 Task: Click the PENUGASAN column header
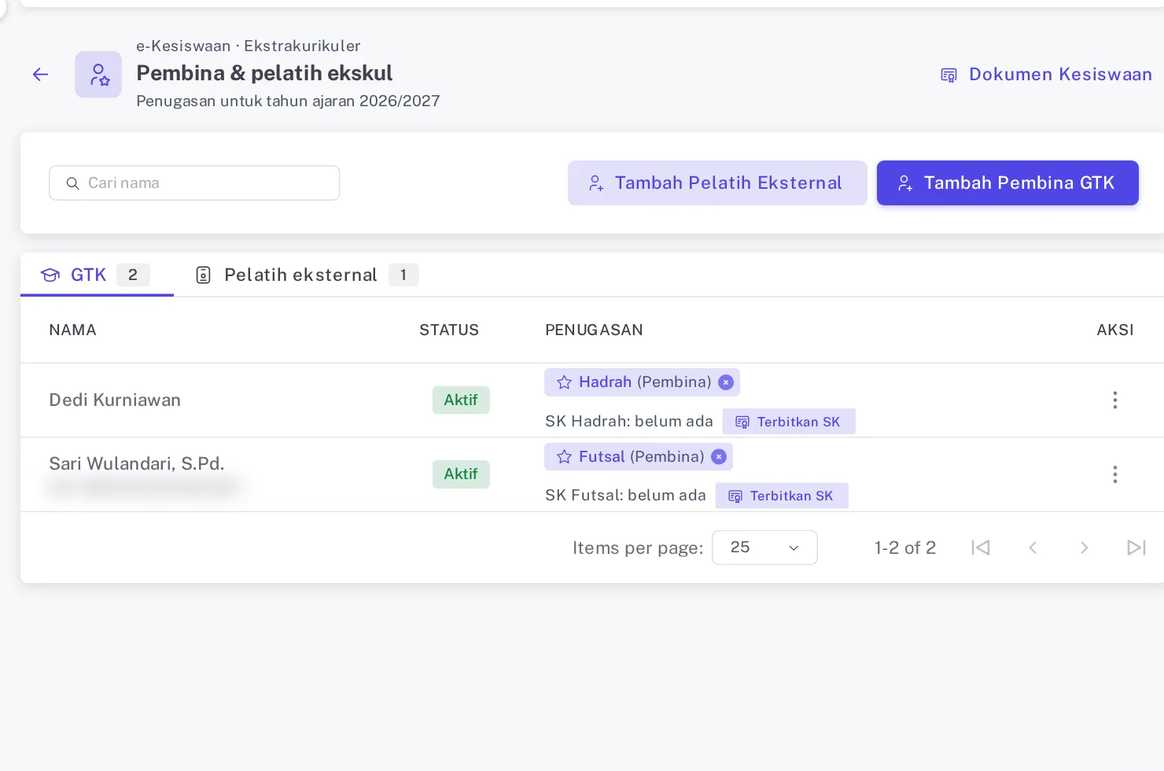click(x=594, y=330)
